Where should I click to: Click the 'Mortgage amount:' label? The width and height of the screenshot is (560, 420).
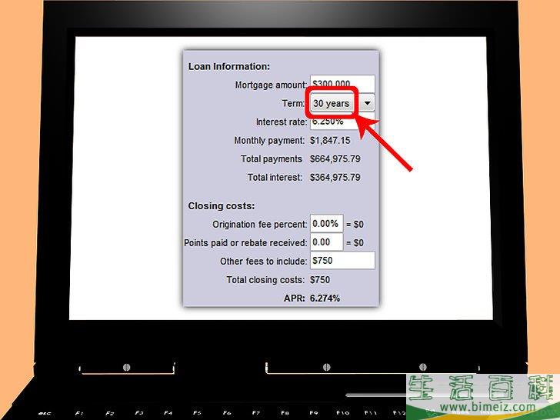(271, 85)
